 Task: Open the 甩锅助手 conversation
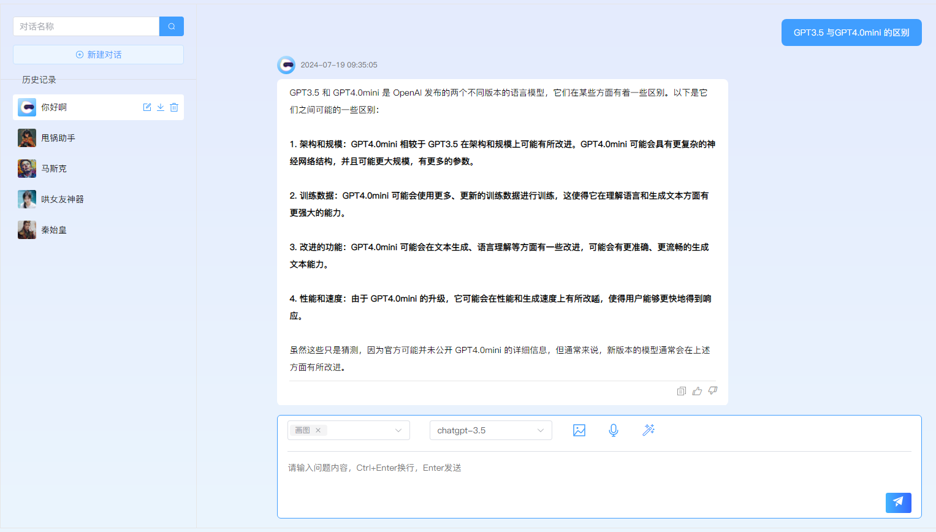98,138
